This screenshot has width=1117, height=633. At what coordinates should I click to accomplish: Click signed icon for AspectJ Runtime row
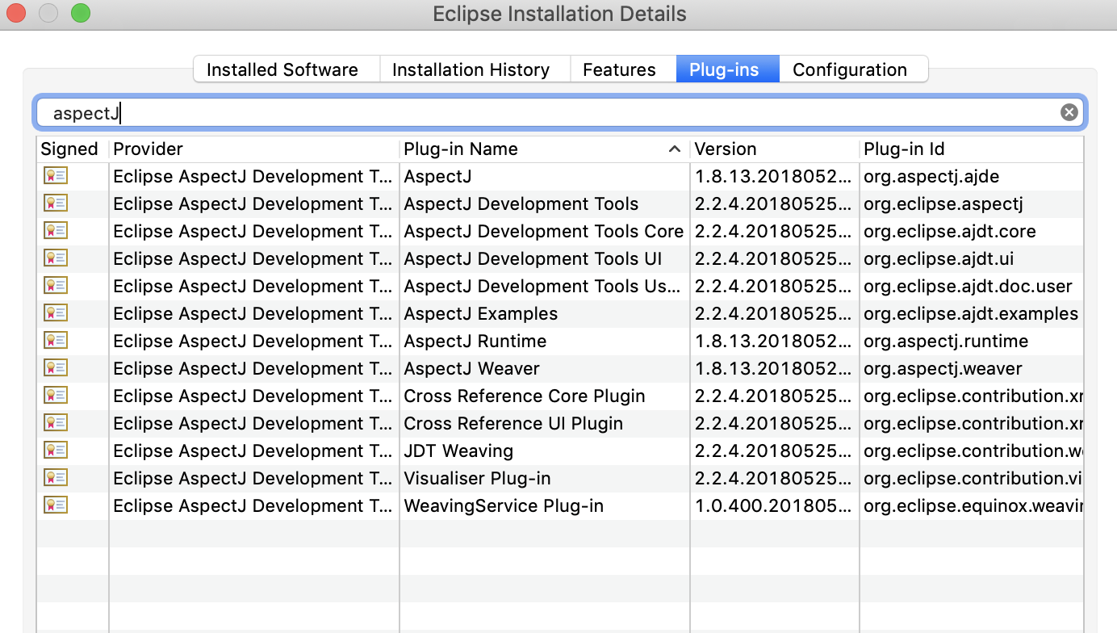[x=56, y=341]
